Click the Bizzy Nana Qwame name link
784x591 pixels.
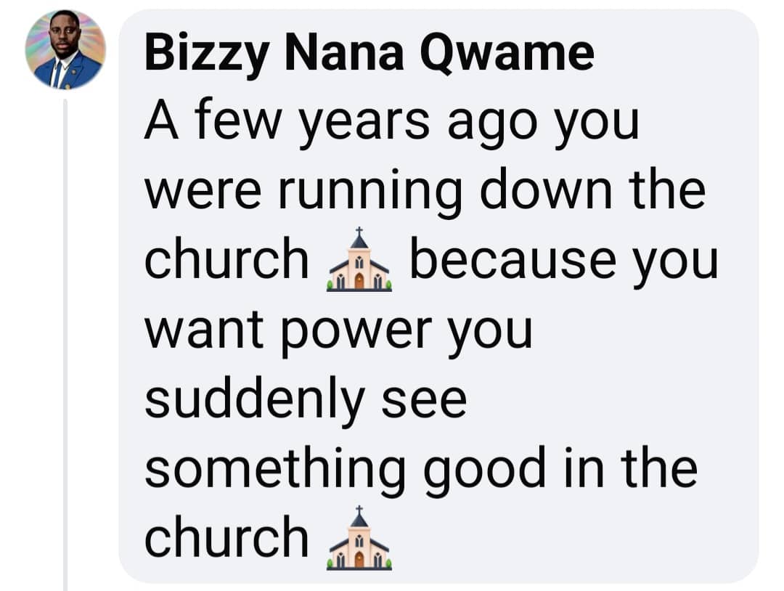[x=369, y=52]
